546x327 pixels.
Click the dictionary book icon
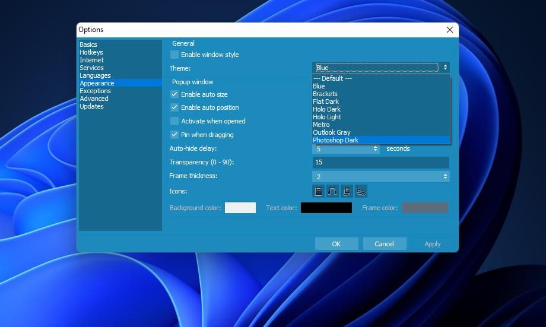(x=318, y=191)
